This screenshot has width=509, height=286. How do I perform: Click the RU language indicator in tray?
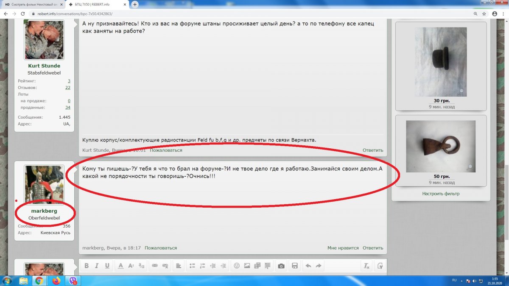pyautogui.click(x=454, y=280)
